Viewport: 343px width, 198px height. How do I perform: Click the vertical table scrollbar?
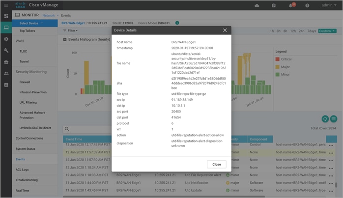336,185
